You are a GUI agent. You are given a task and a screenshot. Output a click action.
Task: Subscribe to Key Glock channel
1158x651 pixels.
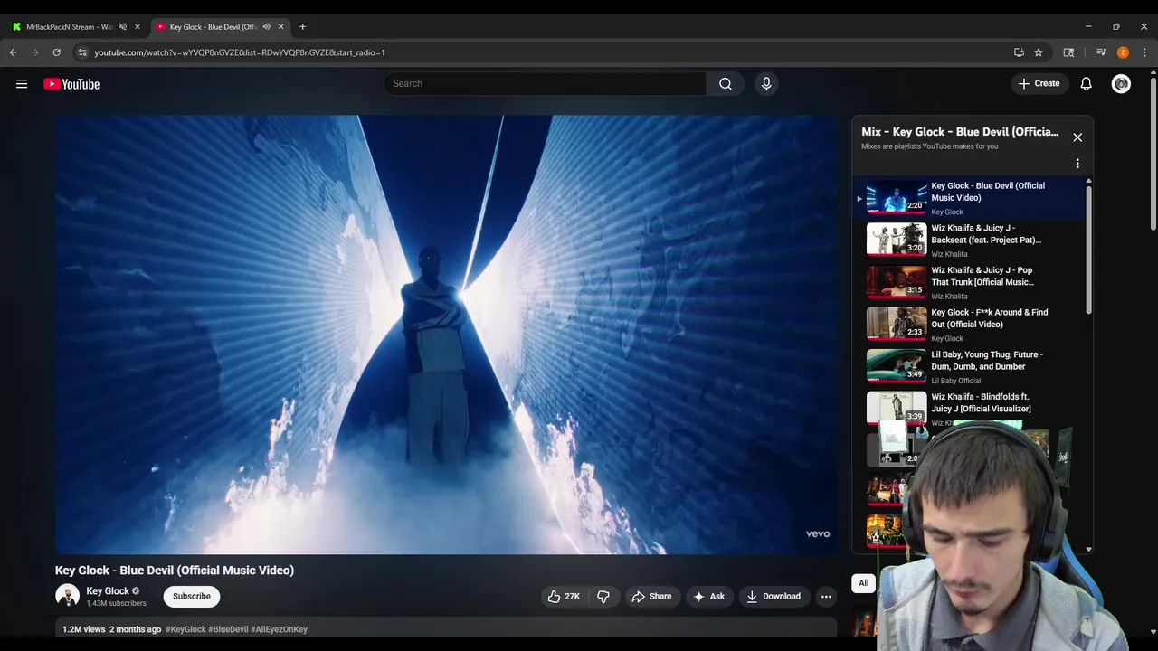[x=192, y=596]
